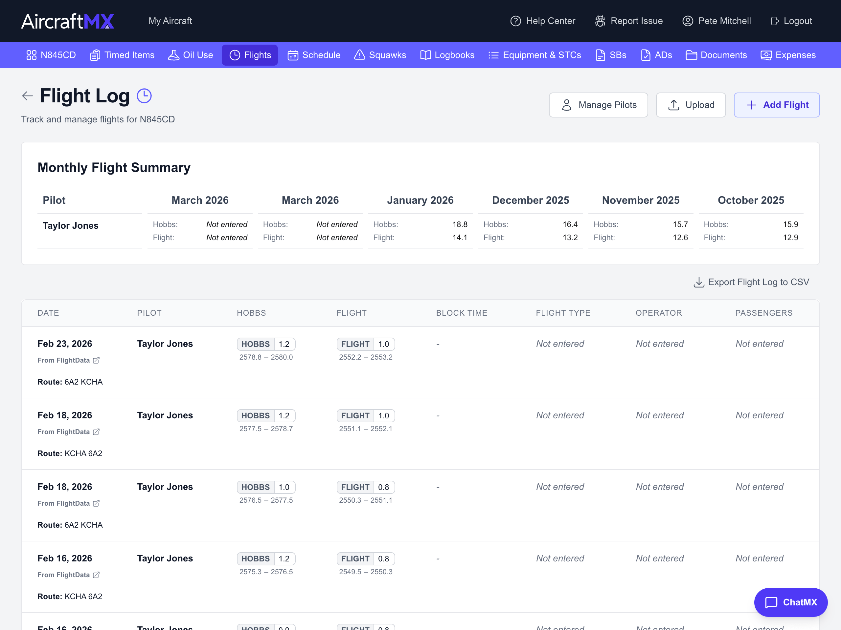Click the AircraftMX logo
Viewport: 841px width, 630px height.
tap(68, 21)
